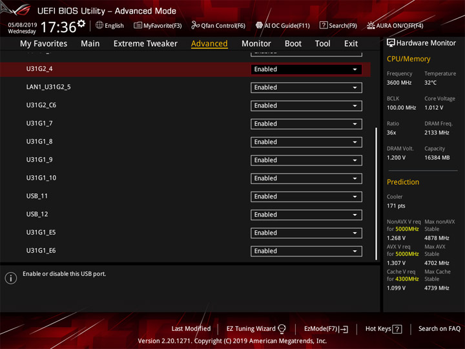
Task: Launch Qfan Control(F6)
Action: click(223, 25)
